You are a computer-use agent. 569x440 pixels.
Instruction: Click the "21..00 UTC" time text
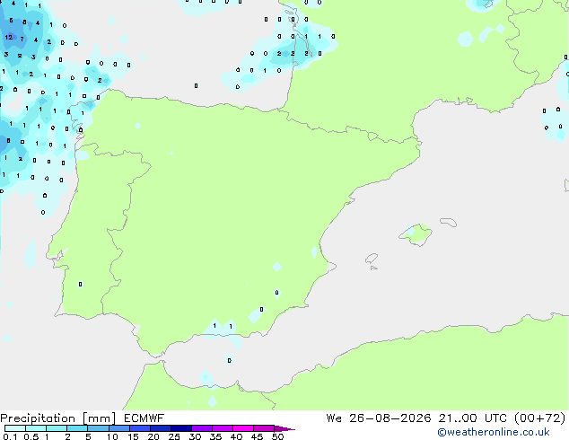(472, 418)
